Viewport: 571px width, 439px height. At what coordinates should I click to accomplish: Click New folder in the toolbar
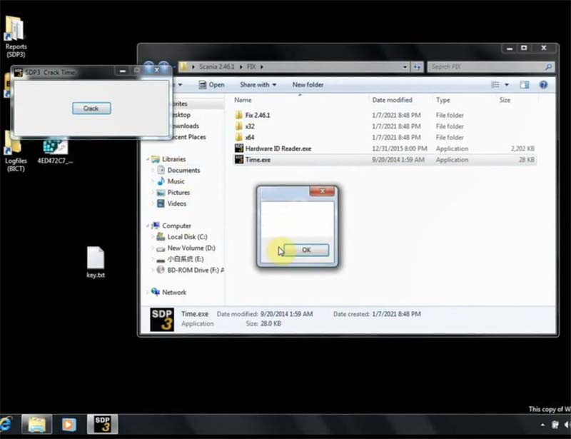coord(308,84)
